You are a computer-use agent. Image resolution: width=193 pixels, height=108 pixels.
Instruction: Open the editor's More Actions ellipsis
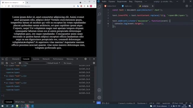(x=191, y=6)
